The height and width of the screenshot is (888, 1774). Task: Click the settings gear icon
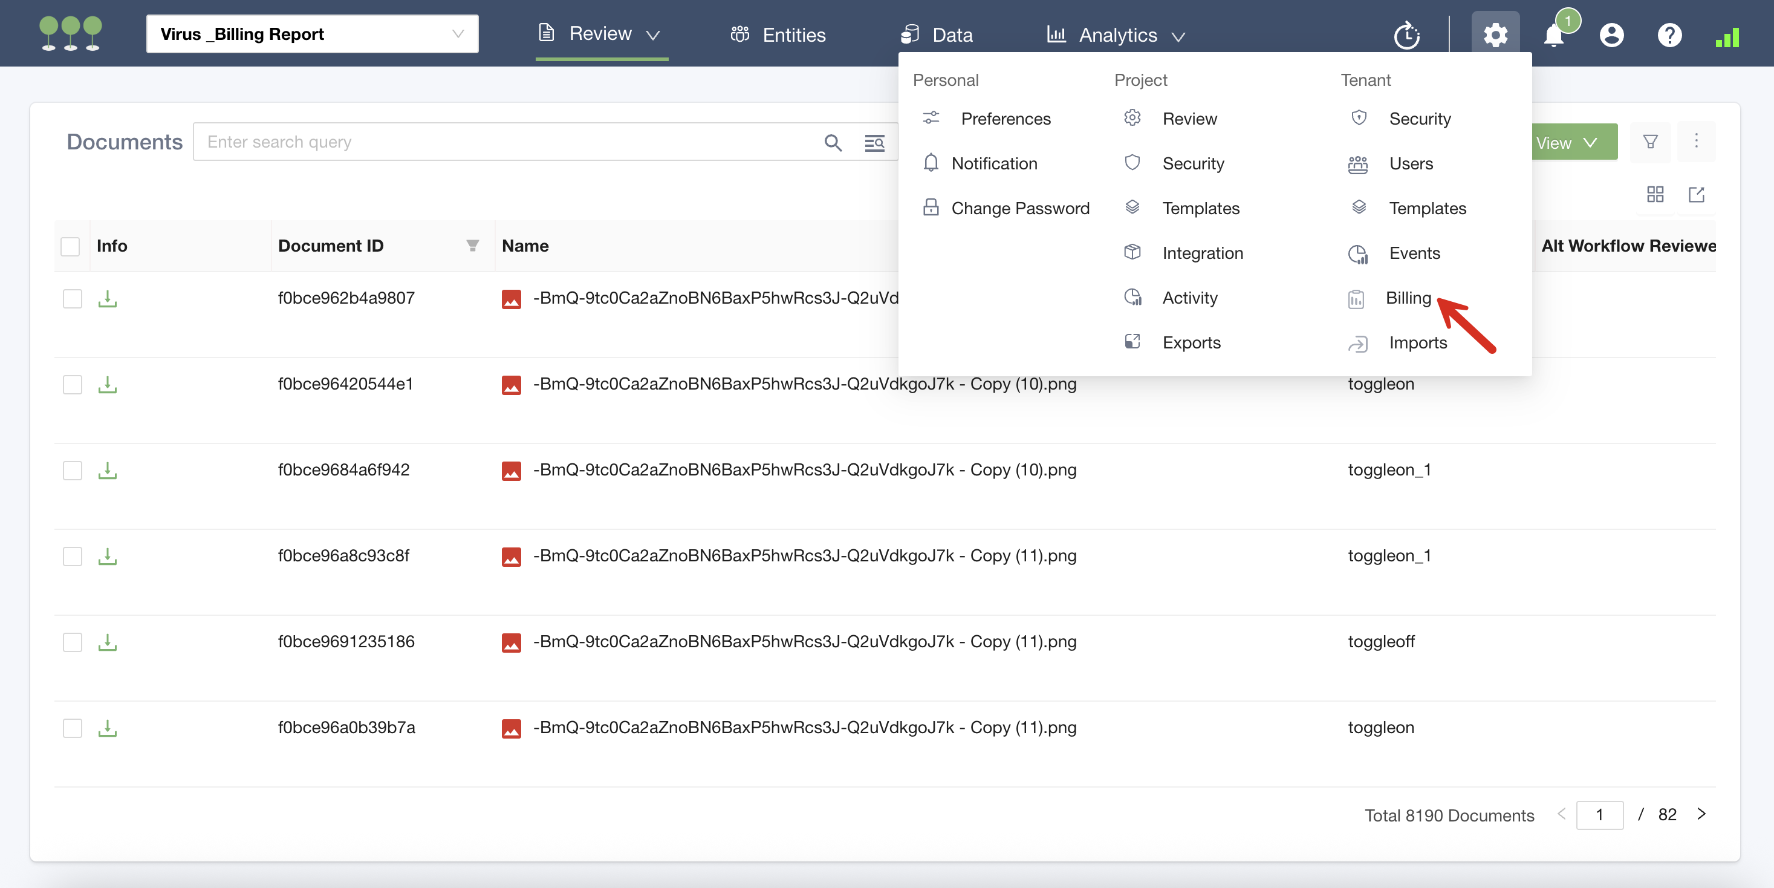[x=1495, y=34]
